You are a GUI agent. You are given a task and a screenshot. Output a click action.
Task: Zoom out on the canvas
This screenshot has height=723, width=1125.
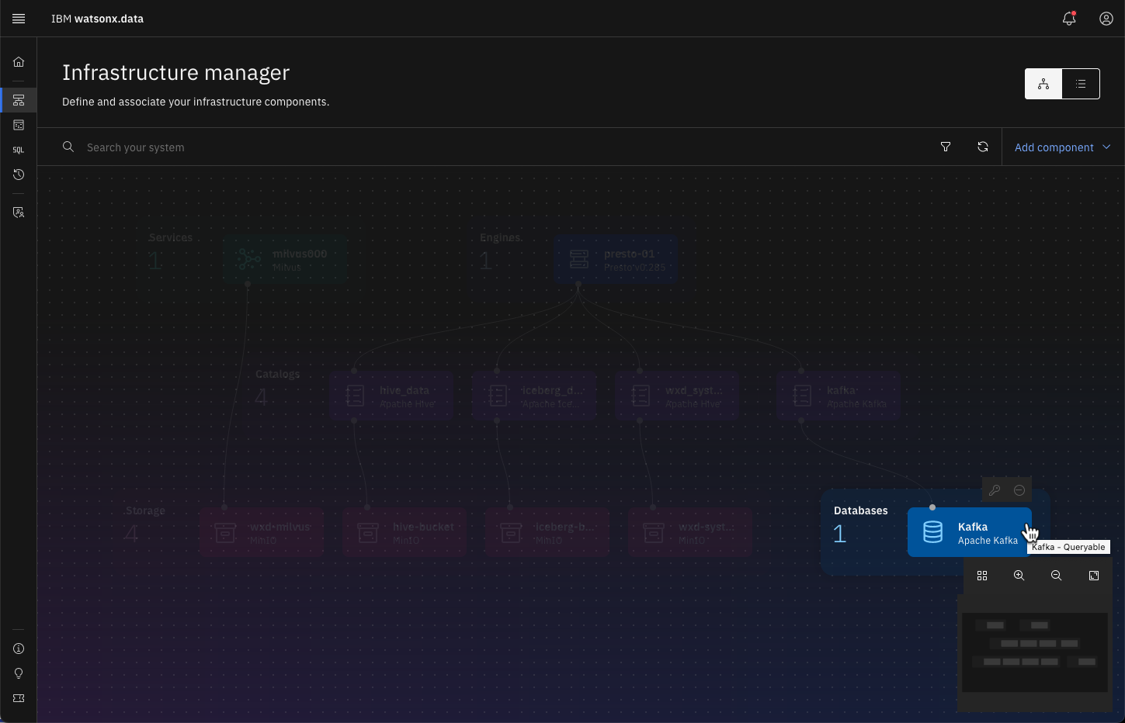1057,576
